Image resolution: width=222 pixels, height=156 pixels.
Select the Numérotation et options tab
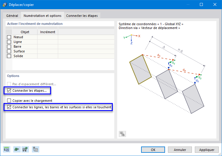tap(43, 16)
